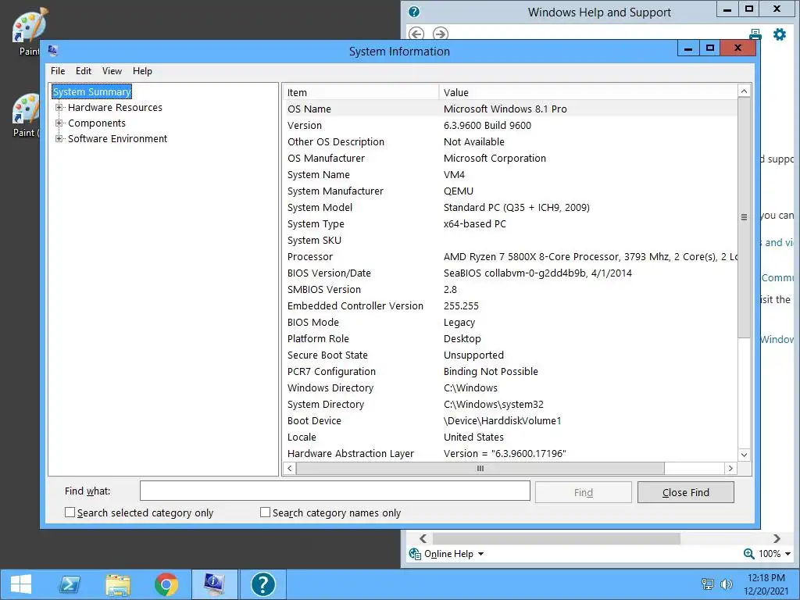Click the details horizontal scrollbar thumb
The width and height of the screenshot is (800, 600).
coord(480,469)
